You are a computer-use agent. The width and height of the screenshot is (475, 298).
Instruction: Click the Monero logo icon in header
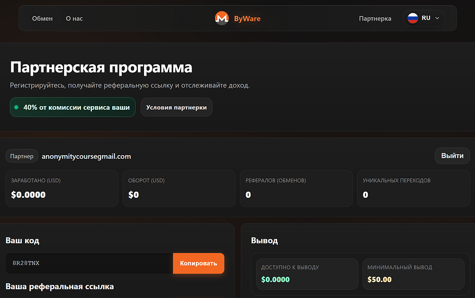click(221, 18)
